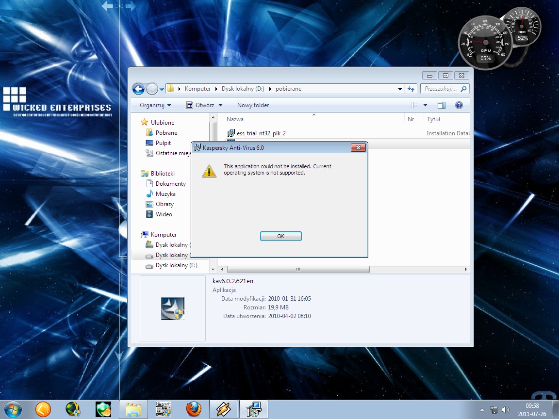559x419 pixels.
Task: Click the ess_trial_nt32_plk_2 installer file icon
Action: pyautogui.click(x=231, y=133)
